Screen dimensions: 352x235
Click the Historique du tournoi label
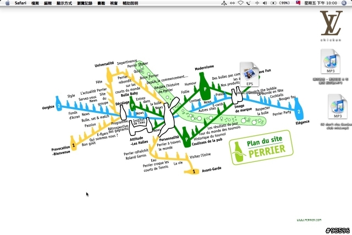(x=210, y=136)
